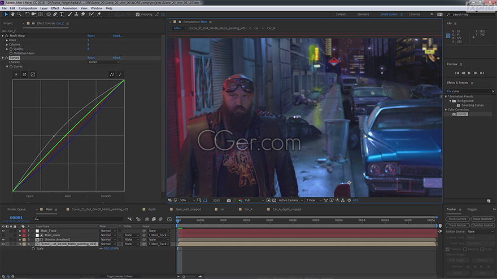The image size is (497, 279).
Task: Toggle transparency grid in viewer
Action: coord(274,200)
